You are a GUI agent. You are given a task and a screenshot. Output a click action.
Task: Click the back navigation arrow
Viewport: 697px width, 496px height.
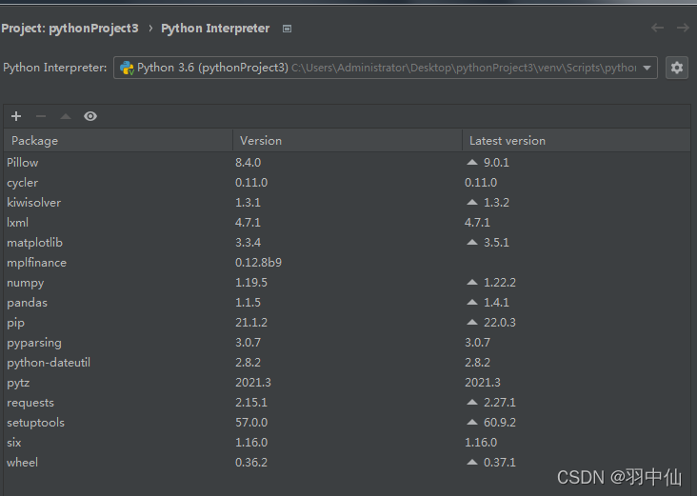tap(657, 28)
